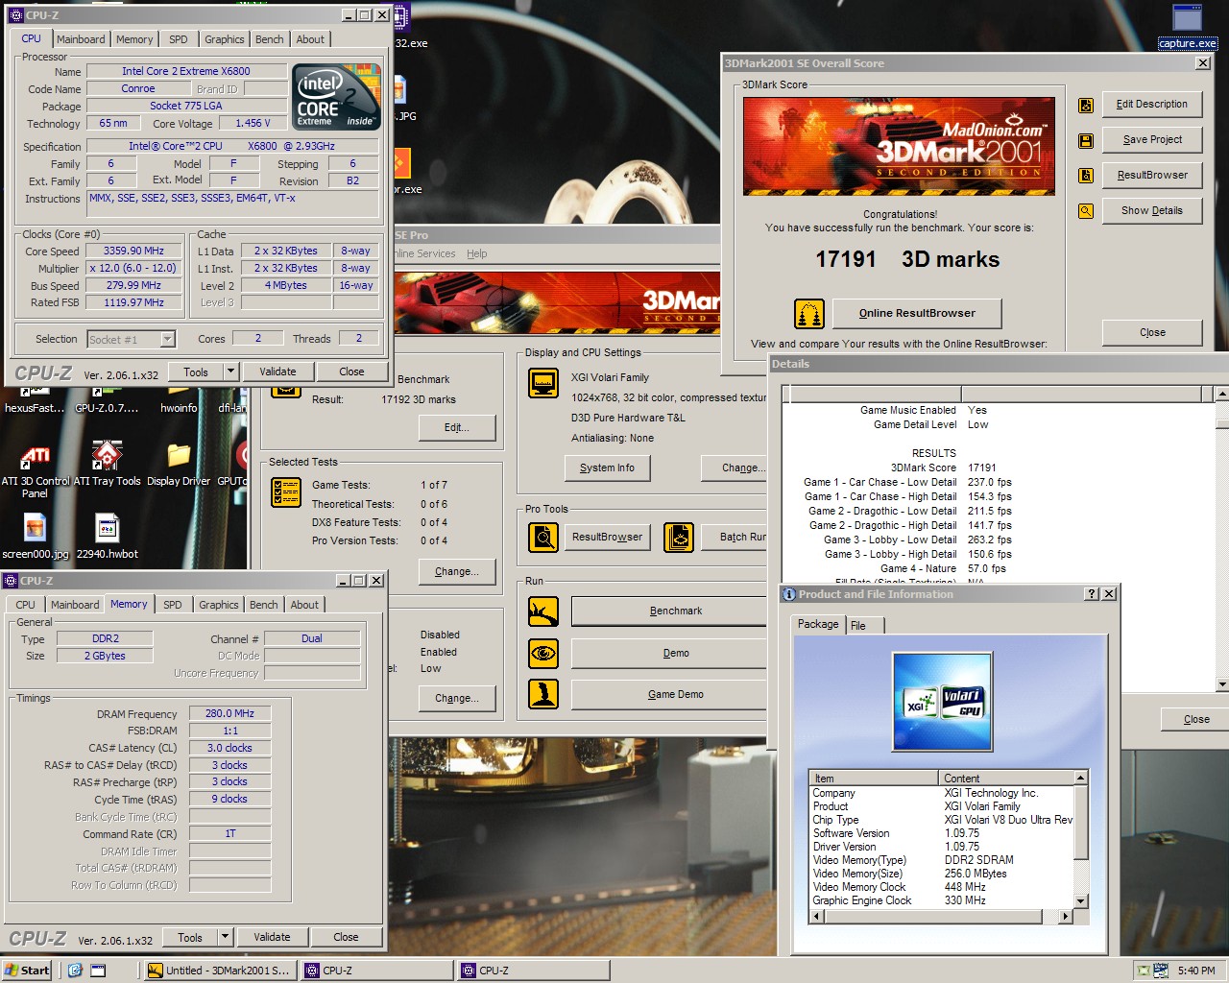Click the Edit Description button
Image resolution: width=1229 pixels, height=983 pixels.
coord(1152,104)
